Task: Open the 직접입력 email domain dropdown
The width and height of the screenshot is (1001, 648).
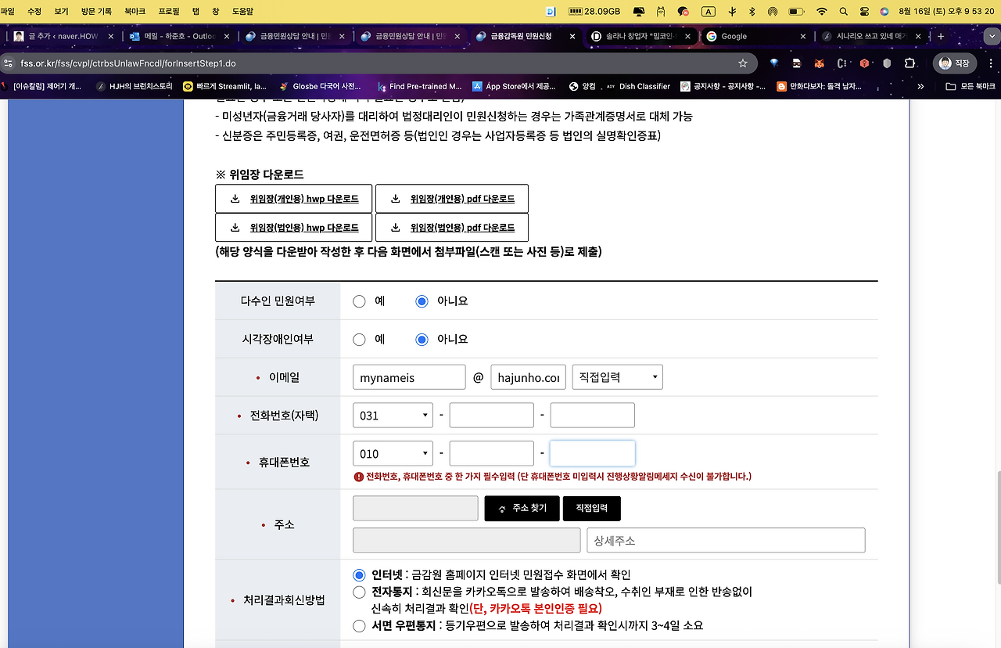Action: (x=617, y=376)
